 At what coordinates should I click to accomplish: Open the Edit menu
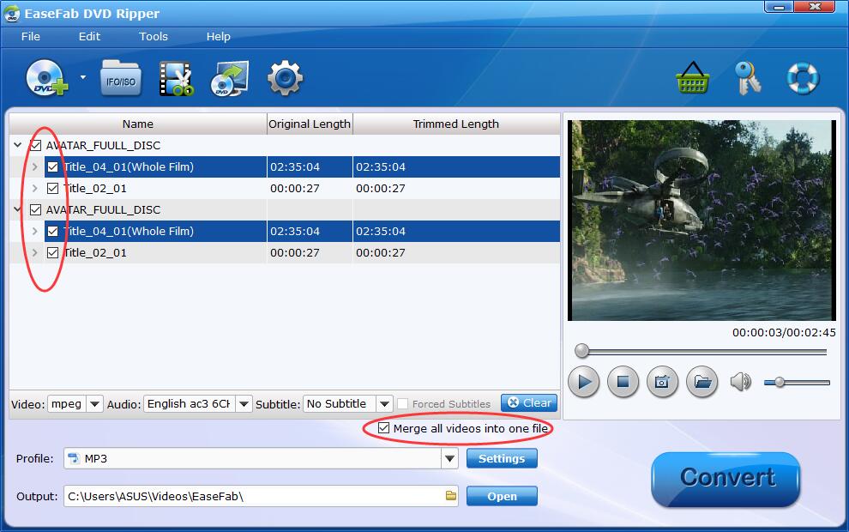[89, 36]
